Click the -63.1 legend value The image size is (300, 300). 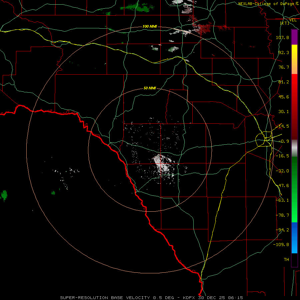[x=282, y=200]
